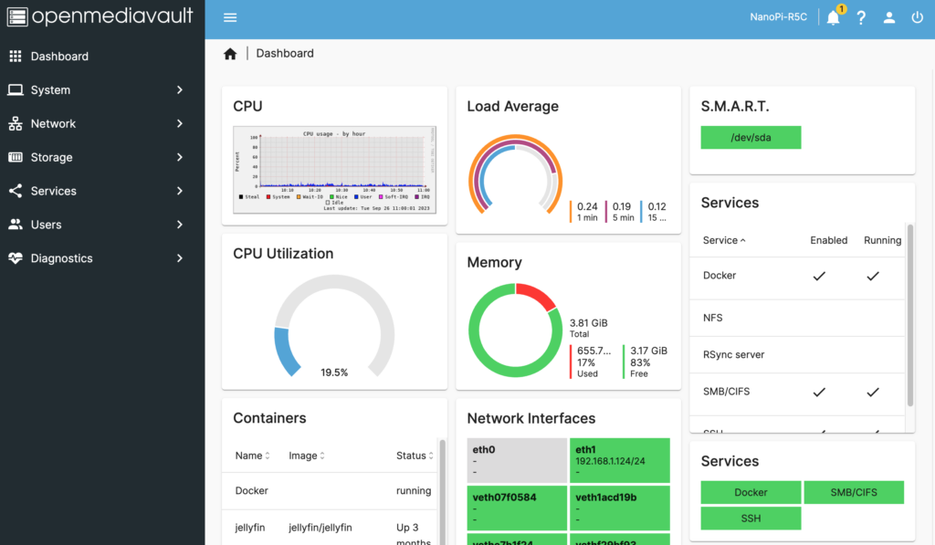935x545 pixels.
Task: Click the green SMB/CIFS service badge
Action: (x=854, y=493)
